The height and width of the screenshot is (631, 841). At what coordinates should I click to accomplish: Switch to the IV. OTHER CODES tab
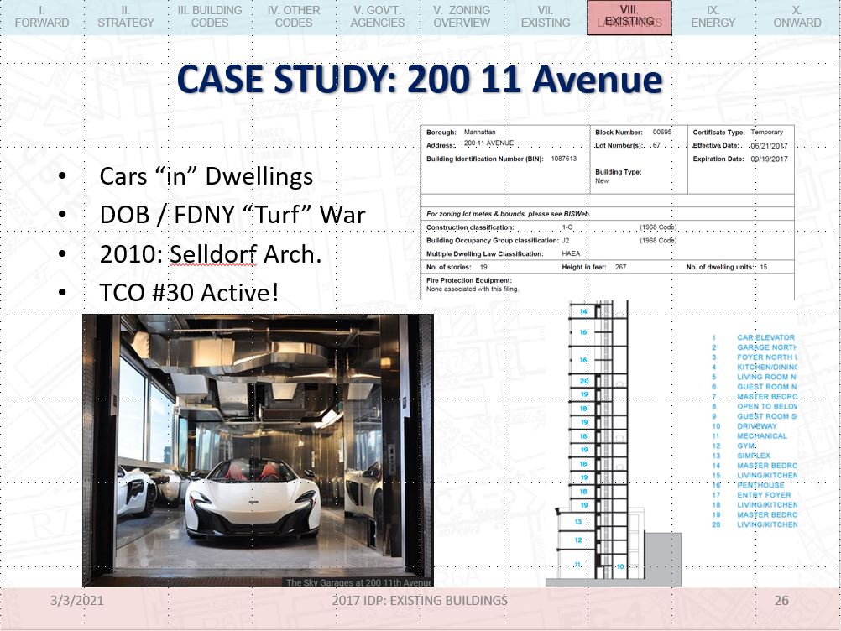point(294,17)
